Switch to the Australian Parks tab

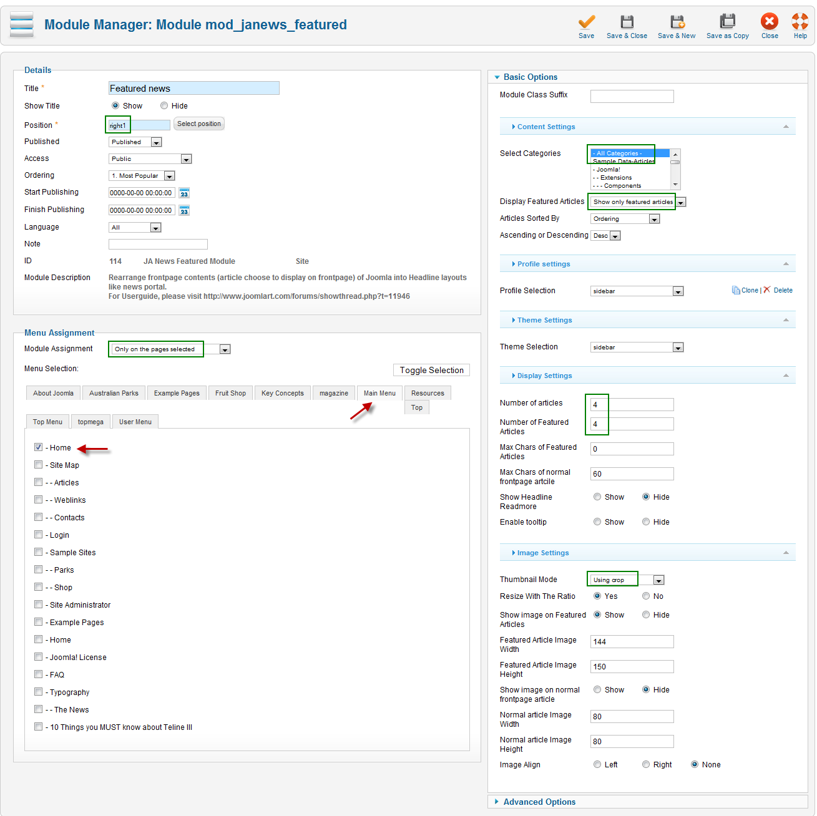114,393
